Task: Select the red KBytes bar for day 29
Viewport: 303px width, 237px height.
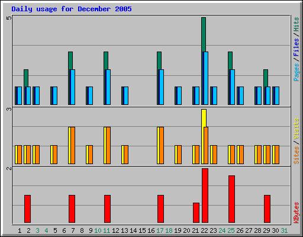Action: (x=267, y=209)
